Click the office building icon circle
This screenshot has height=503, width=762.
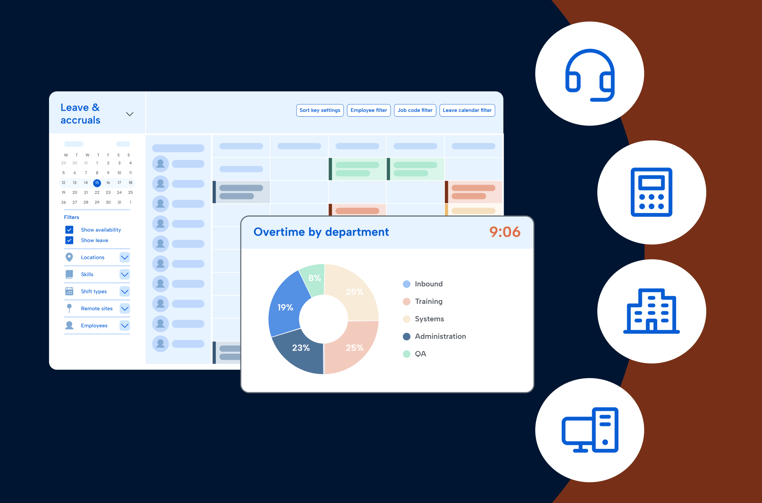652,311
